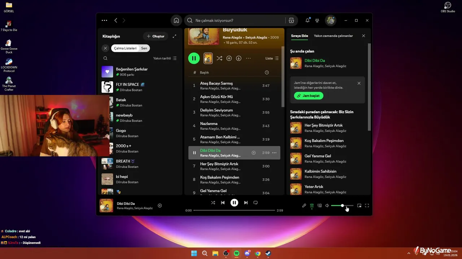Add Dibi Dibi Da row to liked songs
Image resolution: width=462 pixels, height=259 pixels.
(253, 153)
